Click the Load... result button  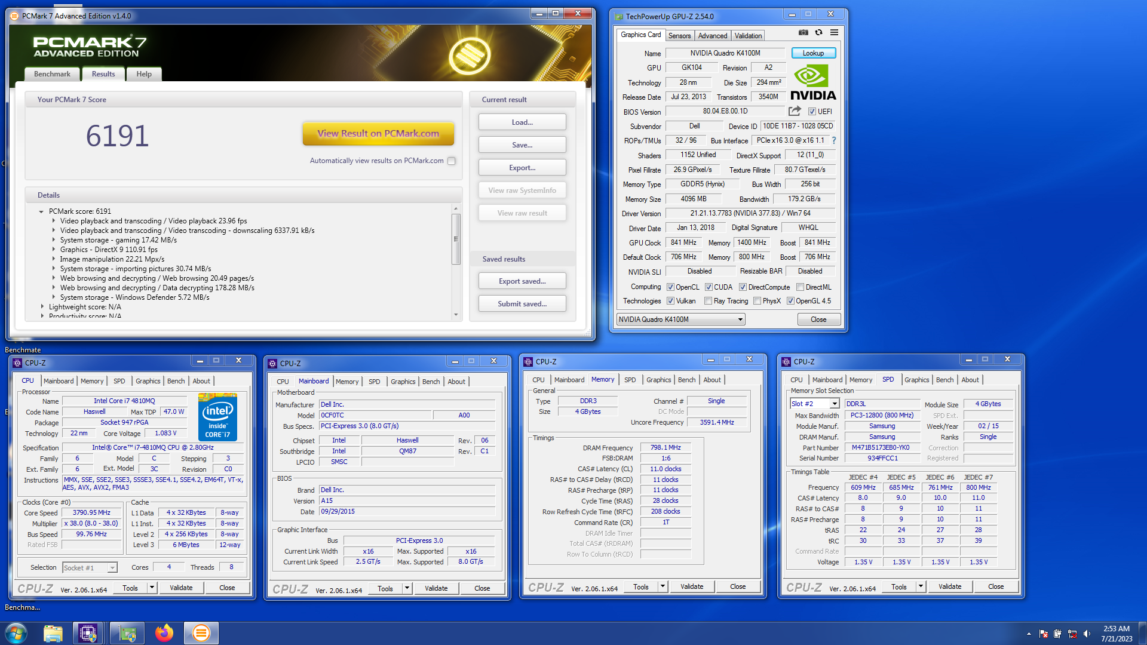522,122
